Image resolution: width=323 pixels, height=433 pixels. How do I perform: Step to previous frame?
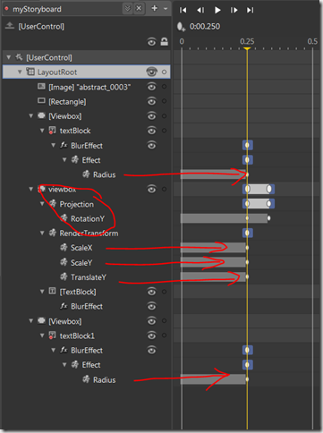pos(200,10)
